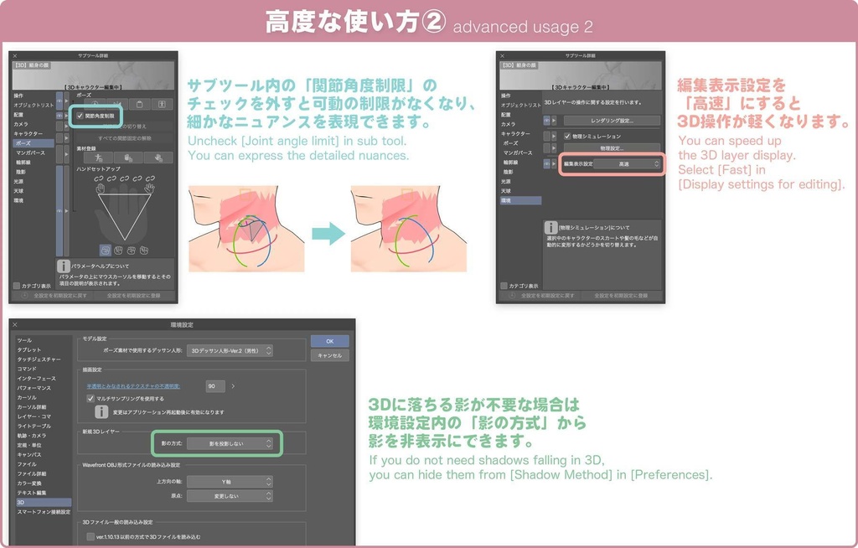Toggle the マルチサンプリングを使用する checkbox
This screenshot has height=548, width=858.
click(x=90, y=398)
